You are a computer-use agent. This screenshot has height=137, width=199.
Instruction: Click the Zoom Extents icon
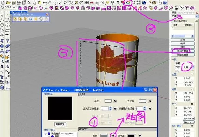coord(71,2)
